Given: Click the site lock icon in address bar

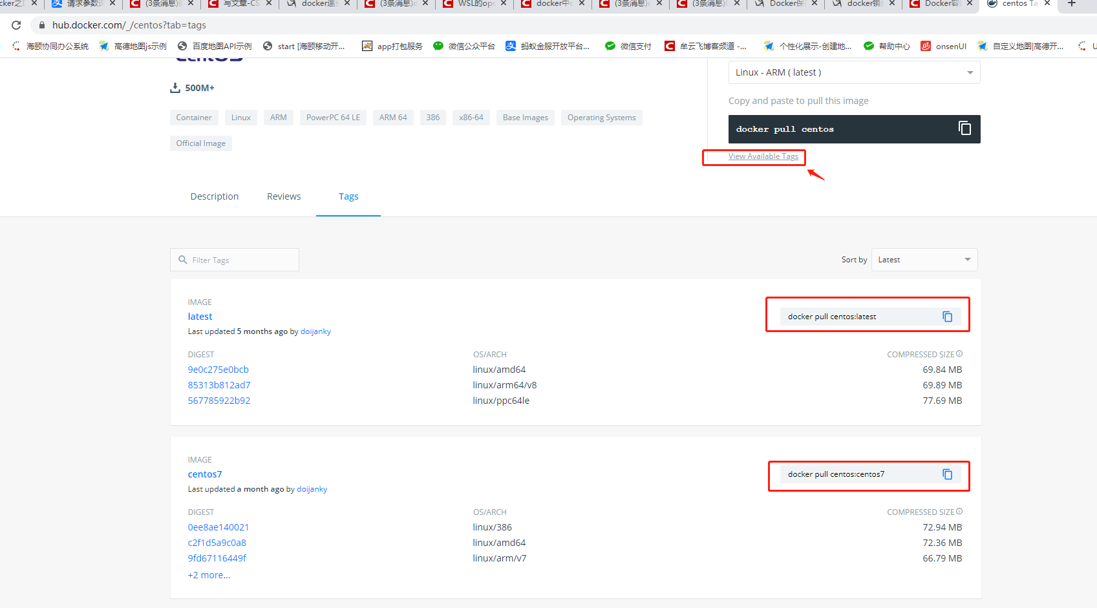Looking at the screenshot, I should pos(42,25).
